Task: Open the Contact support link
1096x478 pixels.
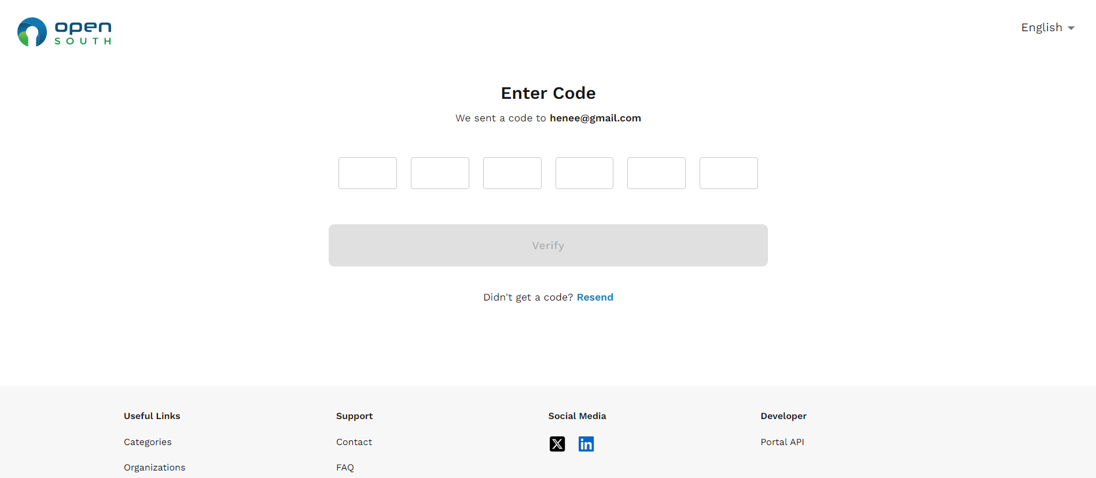Action: tap(354, 442)
